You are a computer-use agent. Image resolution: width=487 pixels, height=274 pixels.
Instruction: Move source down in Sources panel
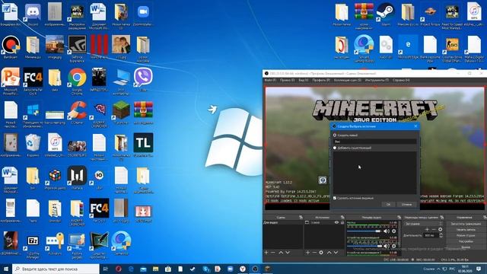[336, 253]
